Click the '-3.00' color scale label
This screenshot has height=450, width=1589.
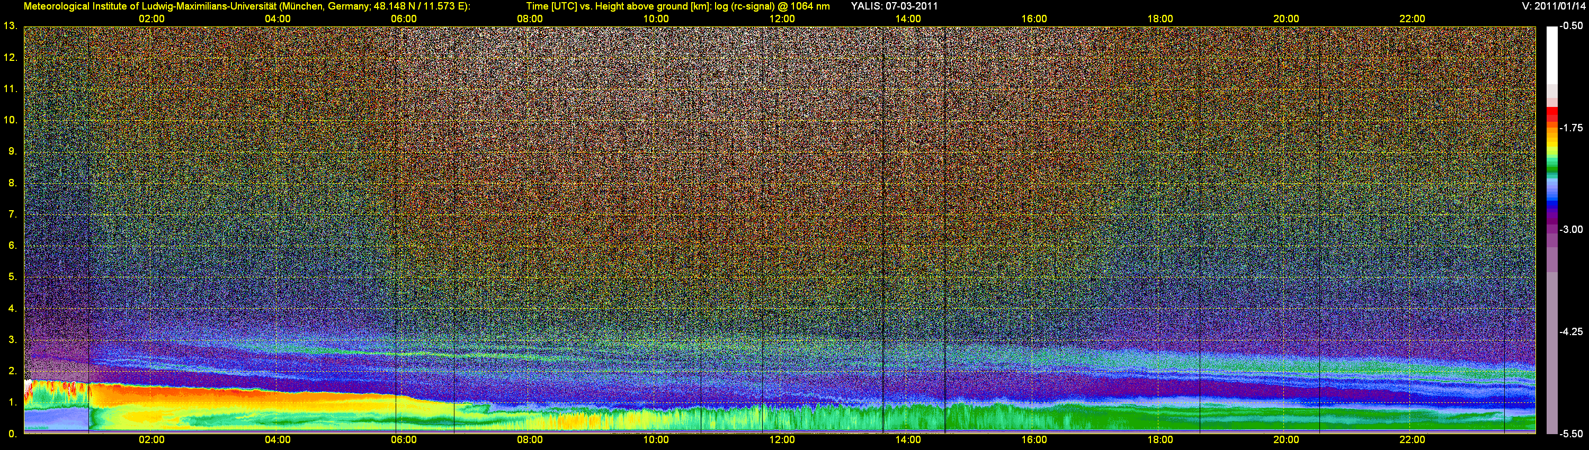pyautogui.click(x=1571, y=229)
